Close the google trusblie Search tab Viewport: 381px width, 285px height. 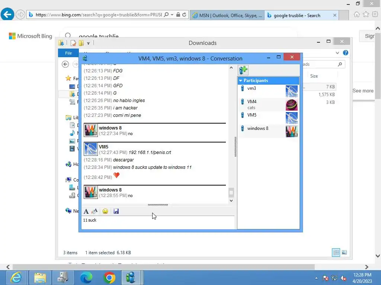point(334,15)
